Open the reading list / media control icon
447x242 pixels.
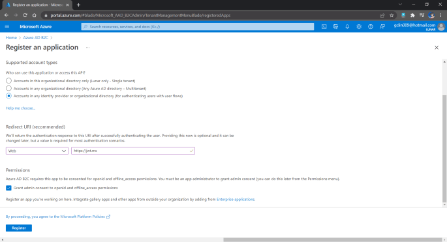click(422, 16)
